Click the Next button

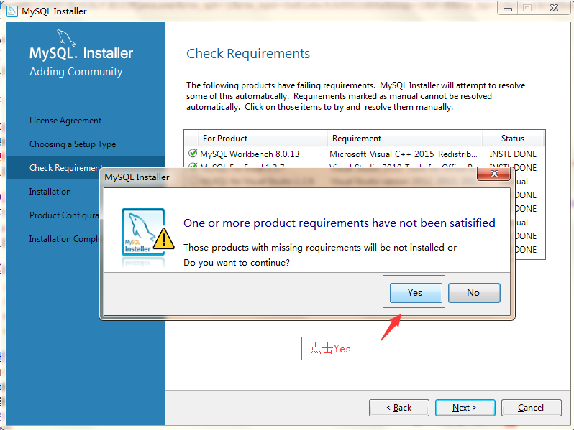(x=465, y=407)
